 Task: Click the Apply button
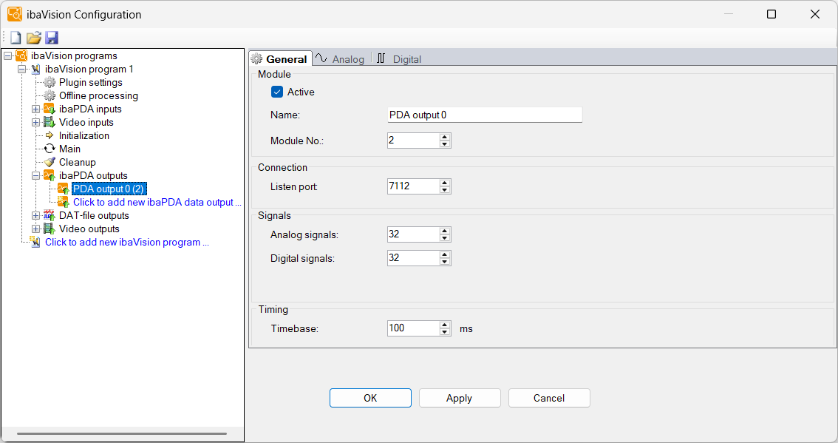click(460, 398)
